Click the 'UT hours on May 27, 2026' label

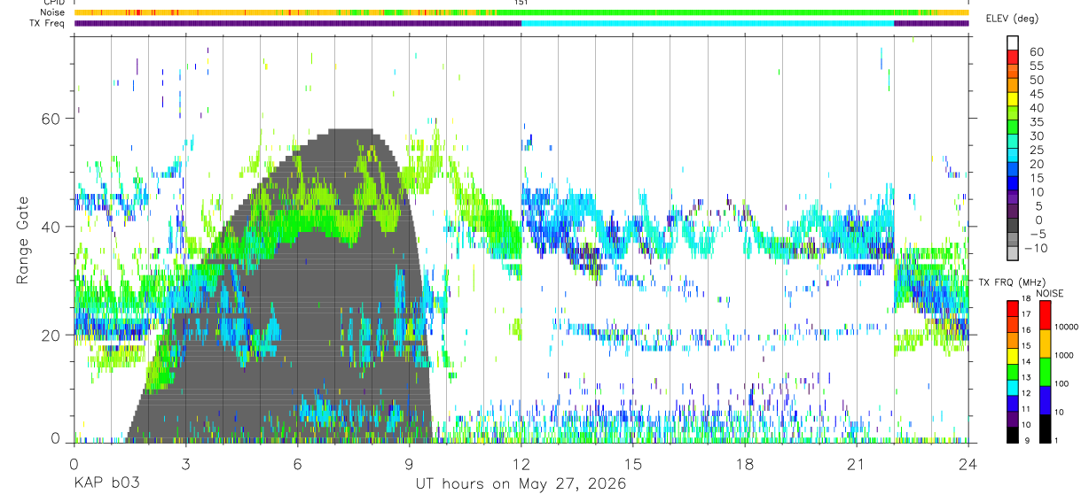[521, 483]
